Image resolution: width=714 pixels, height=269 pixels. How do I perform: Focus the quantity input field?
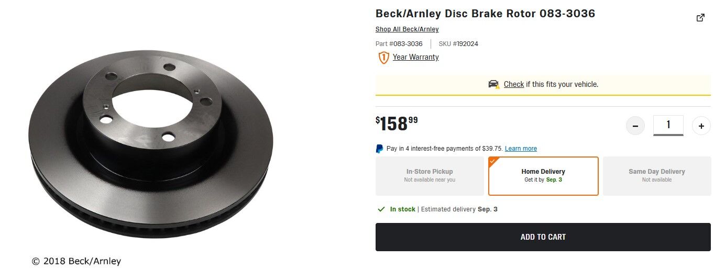668,125
